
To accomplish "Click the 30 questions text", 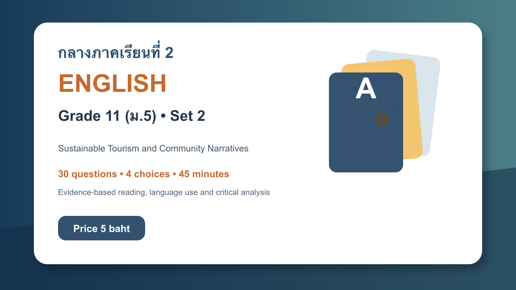I will [87, 174].
